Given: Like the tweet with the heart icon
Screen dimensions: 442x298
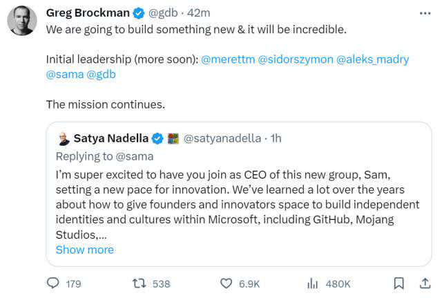Looking at the screenshot, I should point(226,283).
